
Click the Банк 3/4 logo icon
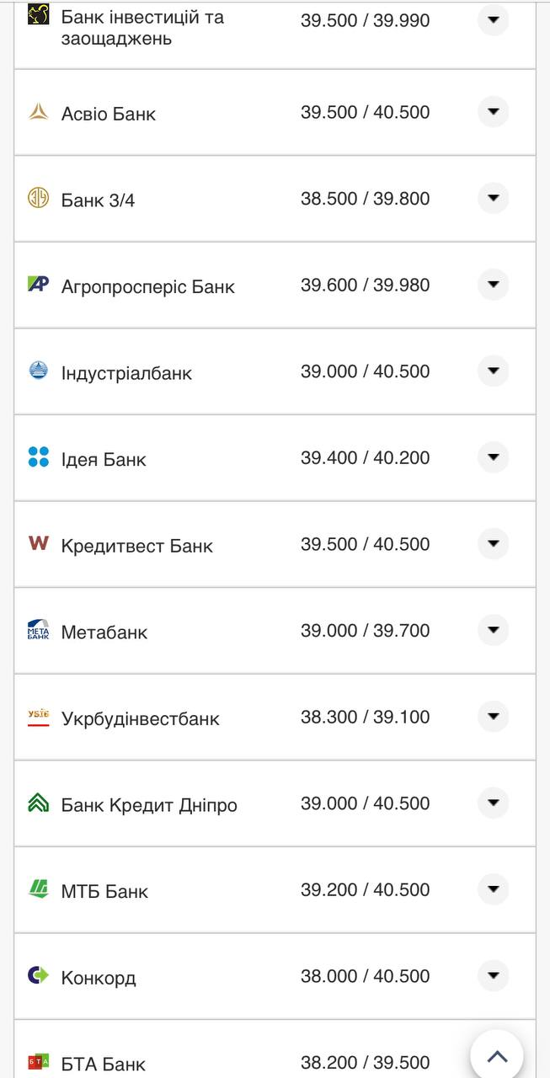[36, 197]
